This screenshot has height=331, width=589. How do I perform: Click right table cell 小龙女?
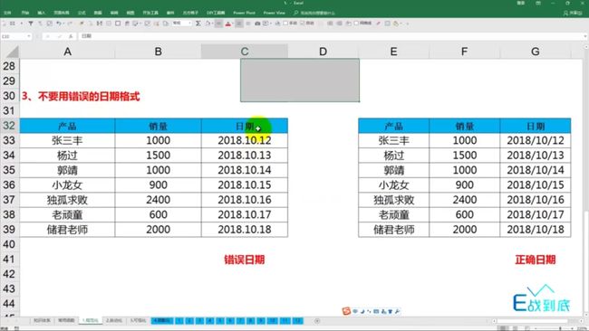[x=393, y=184]
